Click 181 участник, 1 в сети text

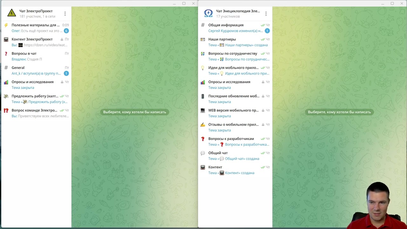pos(37,16)
